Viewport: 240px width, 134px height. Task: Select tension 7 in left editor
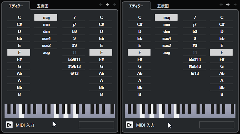[x=74, y=17]
